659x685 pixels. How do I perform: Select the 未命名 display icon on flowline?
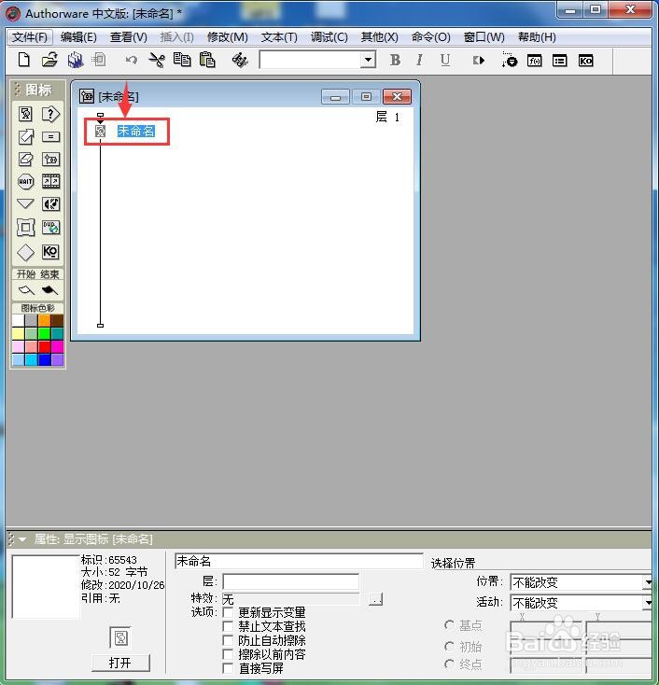click(101, 131)
